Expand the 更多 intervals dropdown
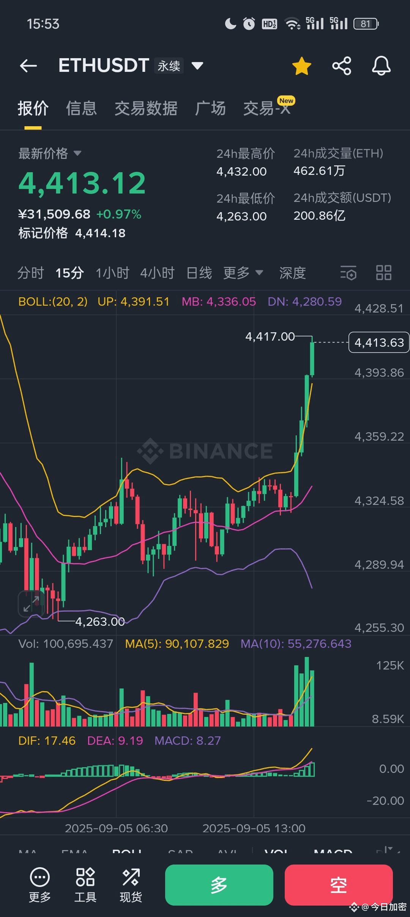Screen dimensions: 410x917 (243, 273)
